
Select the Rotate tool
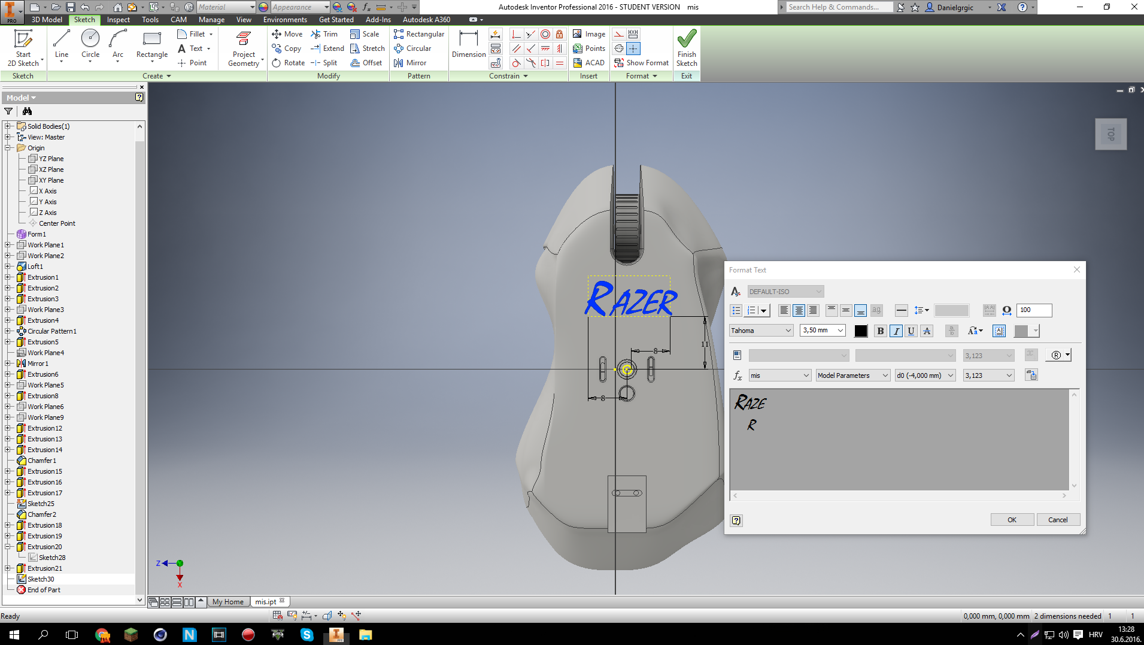[289, 63]
